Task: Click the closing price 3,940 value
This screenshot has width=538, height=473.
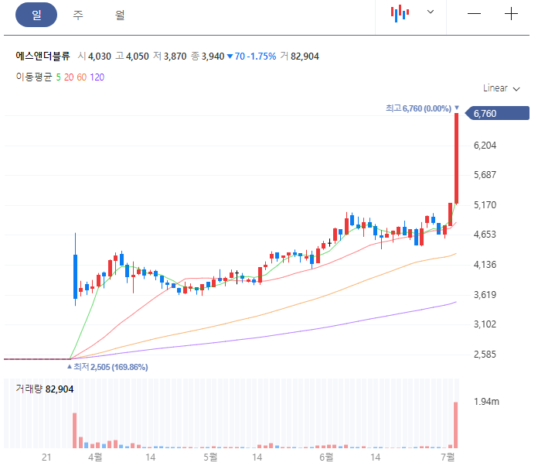Action: pyautogui.click(x=213, y=57)
